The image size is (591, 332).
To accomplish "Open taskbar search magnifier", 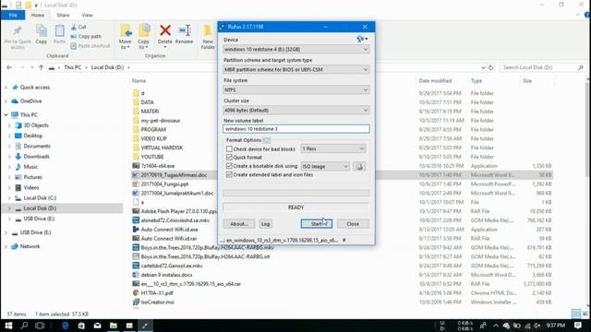I will [x=25, y=326].
